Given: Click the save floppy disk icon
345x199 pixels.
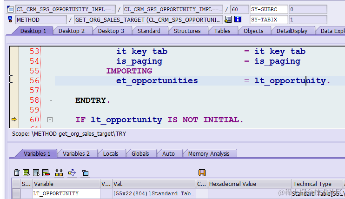Looking at the screenshot, I should (x=202, y=172).
